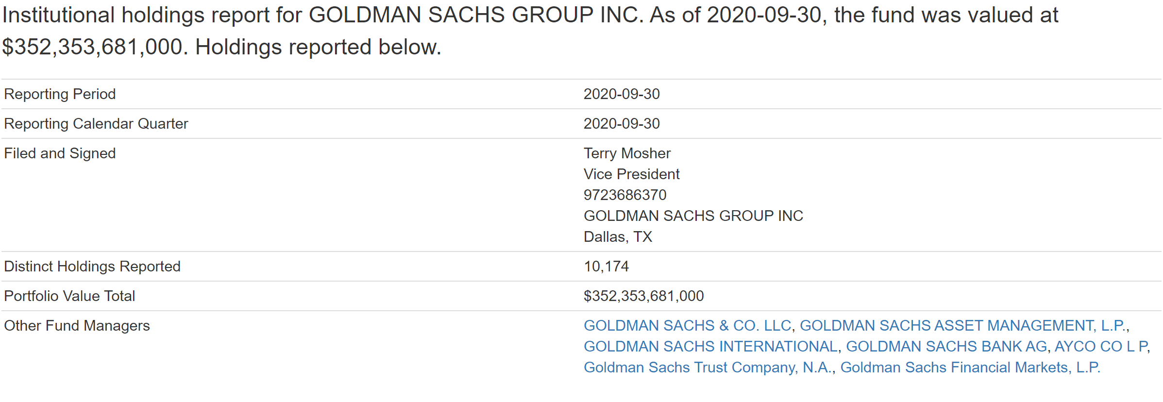The height and width of the screenshot is (402, 1163).
Task: Click the Portfolio Value Total amount in table
Action: point(643,296)
